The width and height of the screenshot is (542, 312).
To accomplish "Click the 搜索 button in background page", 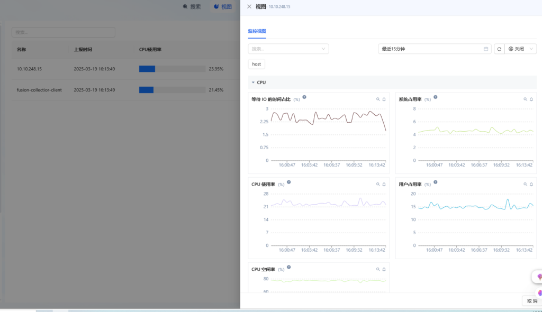I will (192, 6).
